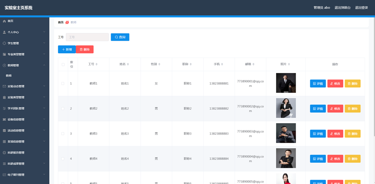Click the icon beside 电子期刊管理
This screenshot has height=184, width=375.
pos(4,175)
